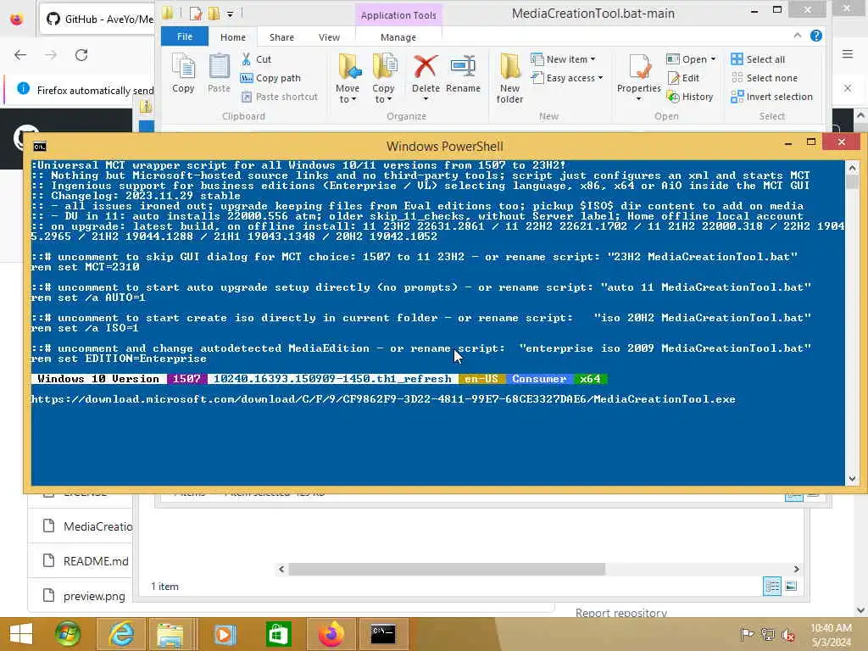This screenshot has width=868, height=651.
Task: Switch Explorer to large icons view
Action: [x=792, y=586]
